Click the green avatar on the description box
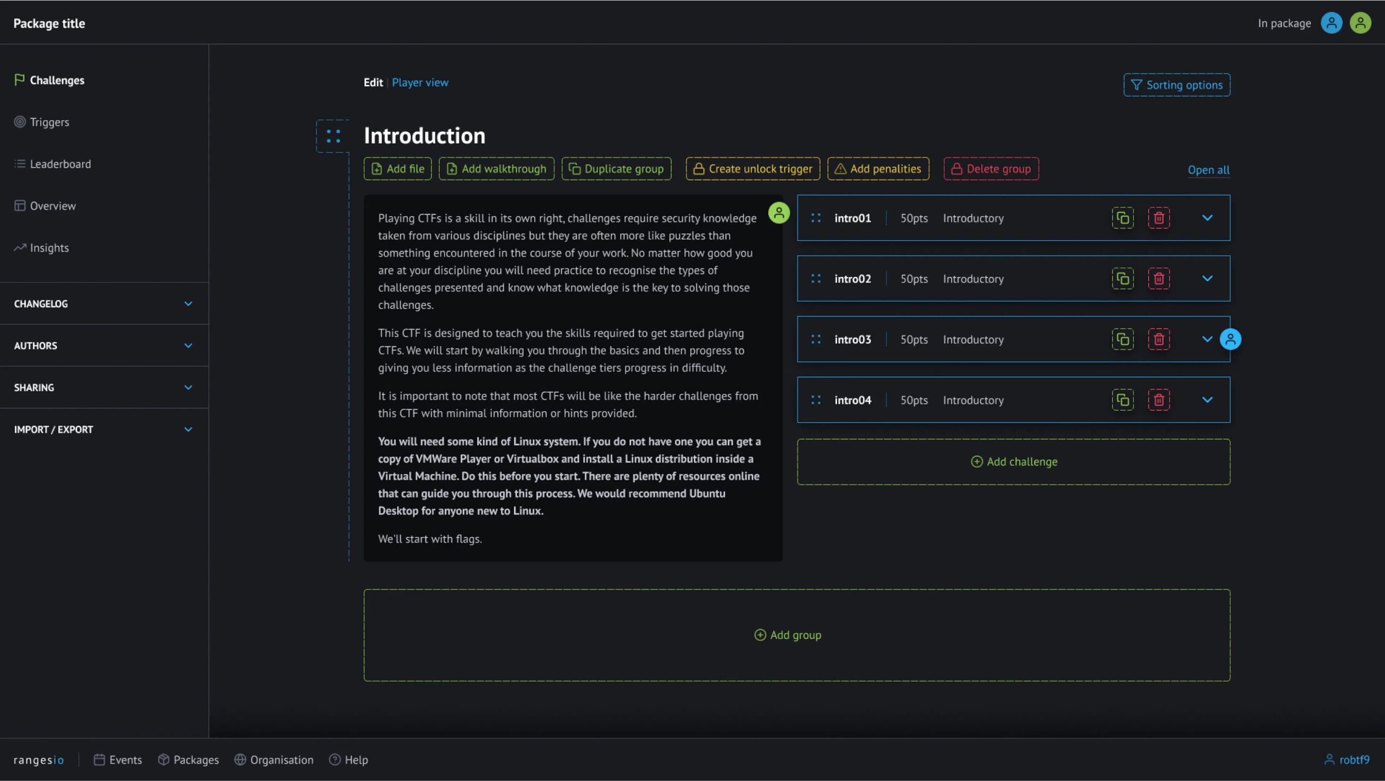1385x781 pixels. pyautogui.click(x=779, y=212)
